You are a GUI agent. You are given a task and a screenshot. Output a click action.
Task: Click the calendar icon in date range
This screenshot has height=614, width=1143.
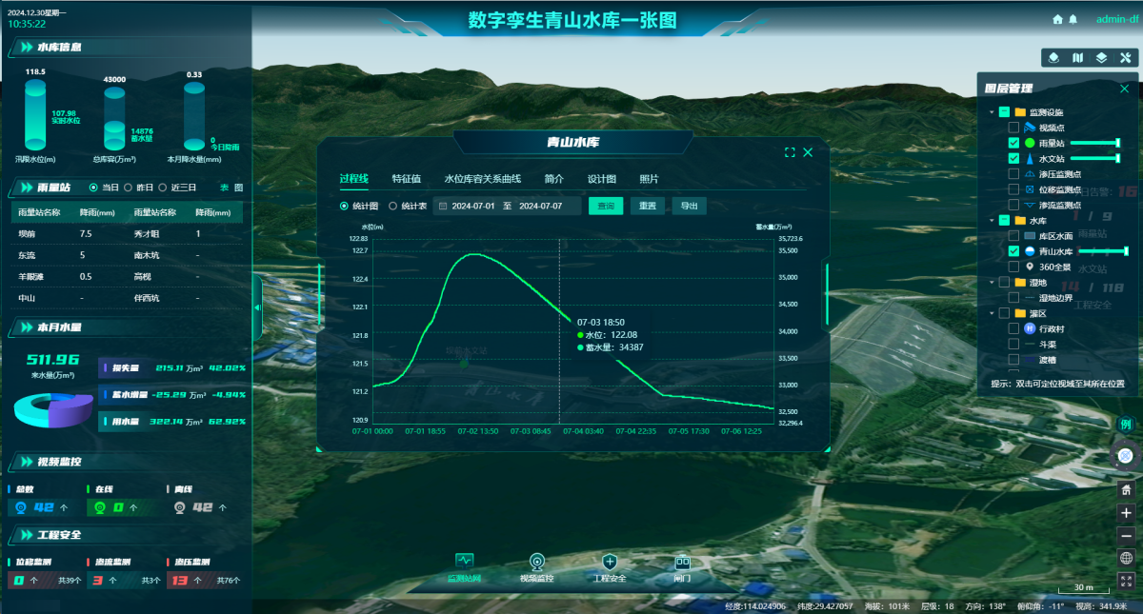pyautogui.click(x=443, y=206)
